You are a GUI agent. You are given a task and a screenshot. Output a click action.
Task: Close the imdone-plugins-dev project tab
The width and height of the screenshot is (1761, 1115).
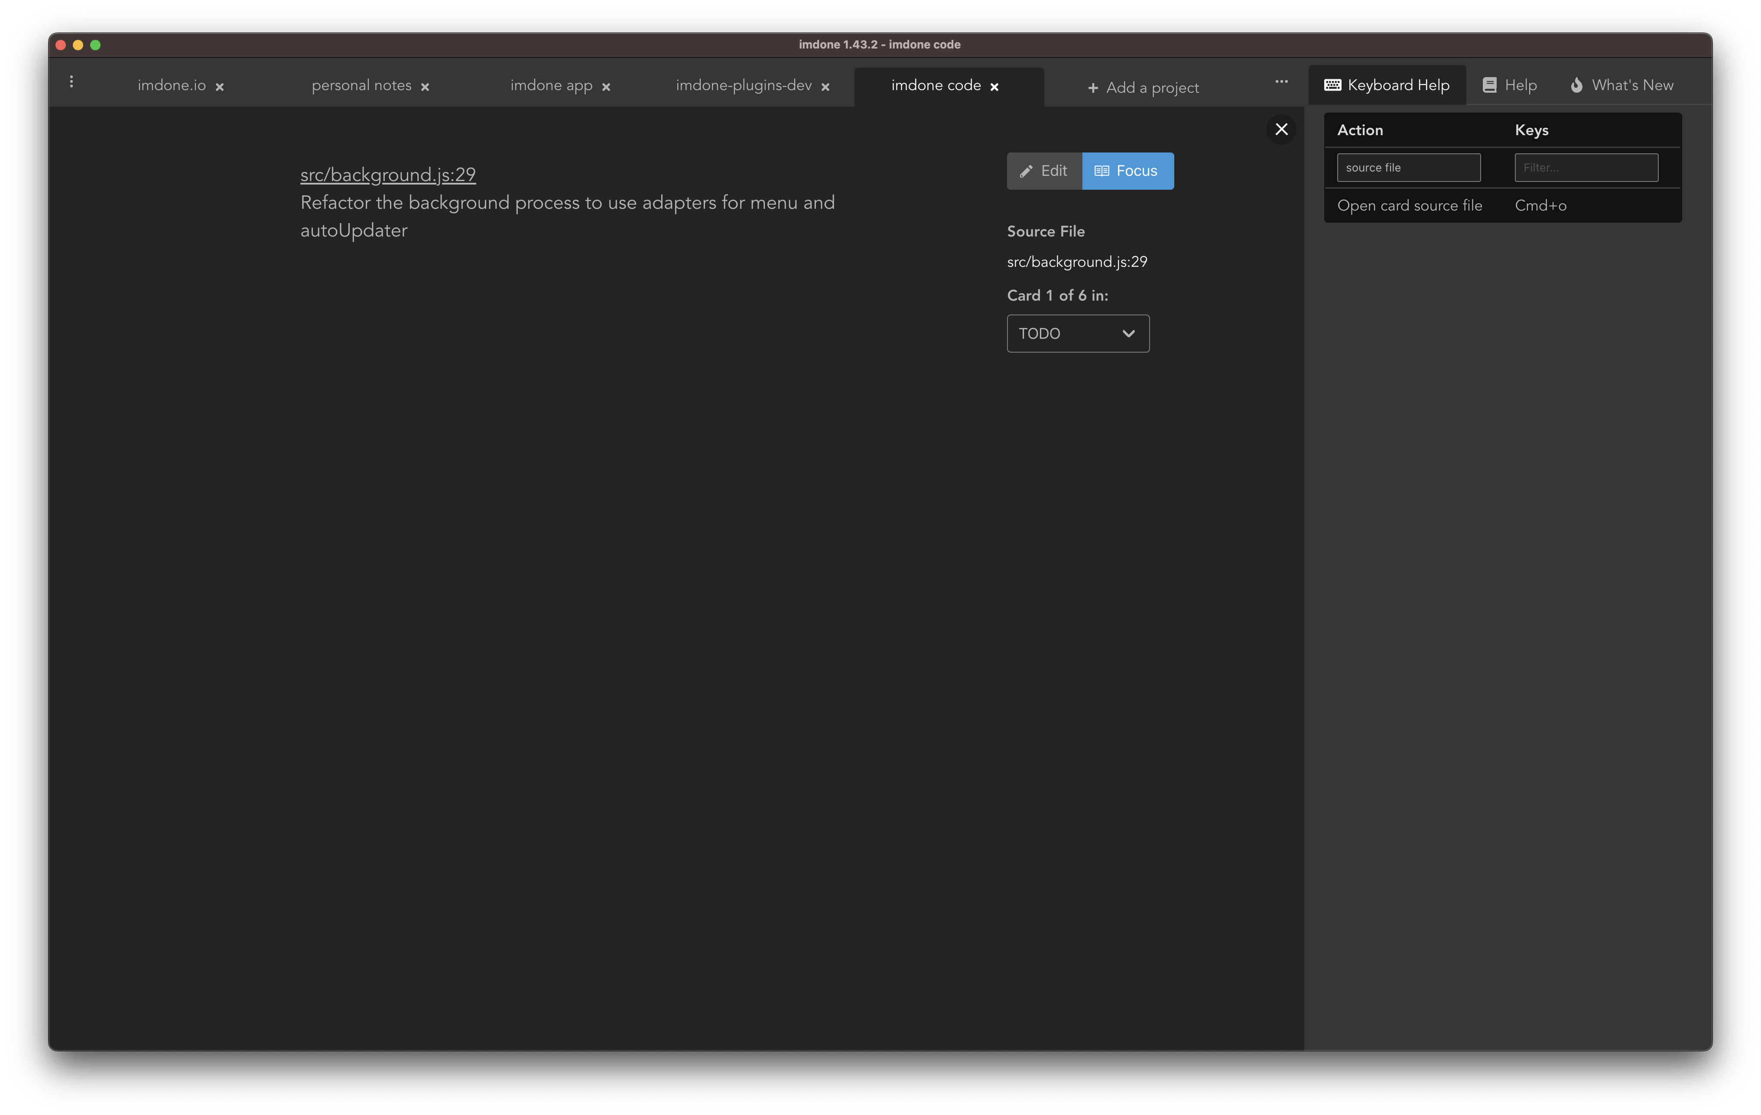point(825,87)
